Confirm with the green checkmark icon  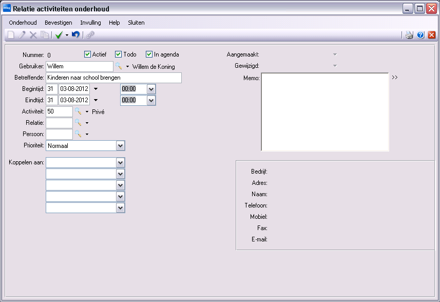(x=59, y=35)
